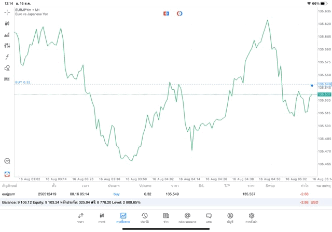Add function indicator with the f icon

(7, 57)
